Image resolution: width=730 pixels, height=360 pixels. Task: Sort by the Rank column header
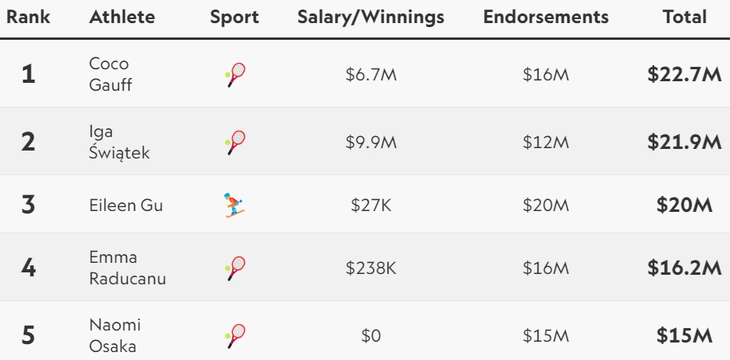[x=28, y=18]
